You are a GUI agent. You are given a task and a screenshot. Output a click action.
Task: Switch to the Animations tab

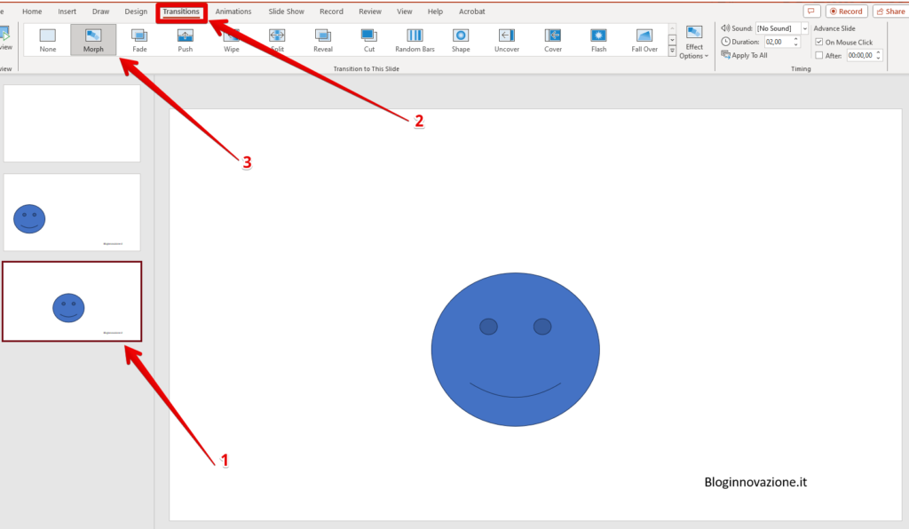coord(233,12)
